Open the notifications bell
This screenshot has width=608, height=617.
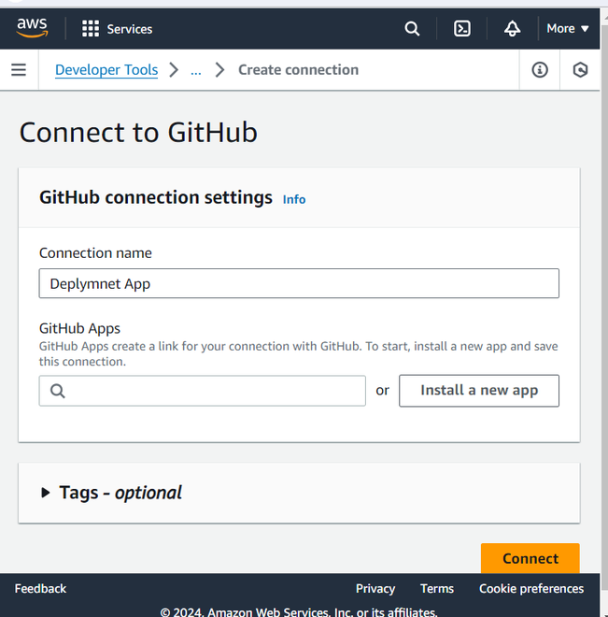click(x=512, y=29)
